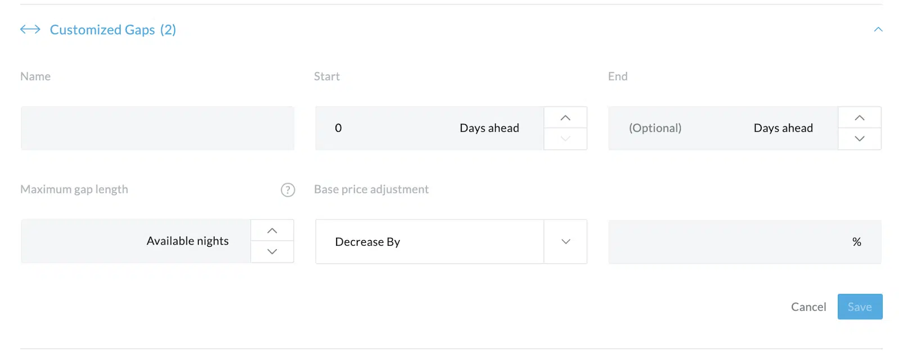Image resolution: width=899 pixels, height=354 pixels.
Task: Open the Decrease By dropdown
Action: pos(429,242)
